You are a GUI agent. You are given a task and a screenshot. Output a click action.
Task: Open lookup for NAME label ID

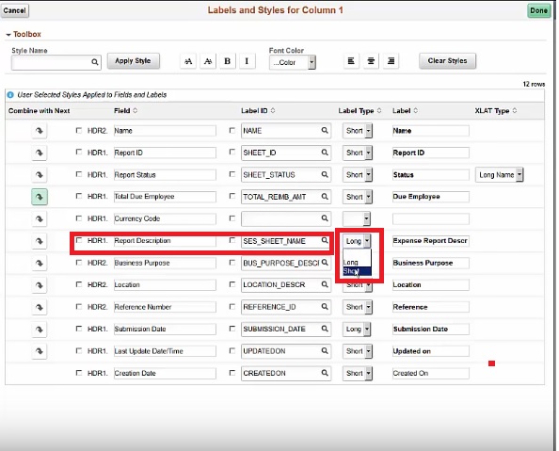pyautogui.click(x=325, y=130)
